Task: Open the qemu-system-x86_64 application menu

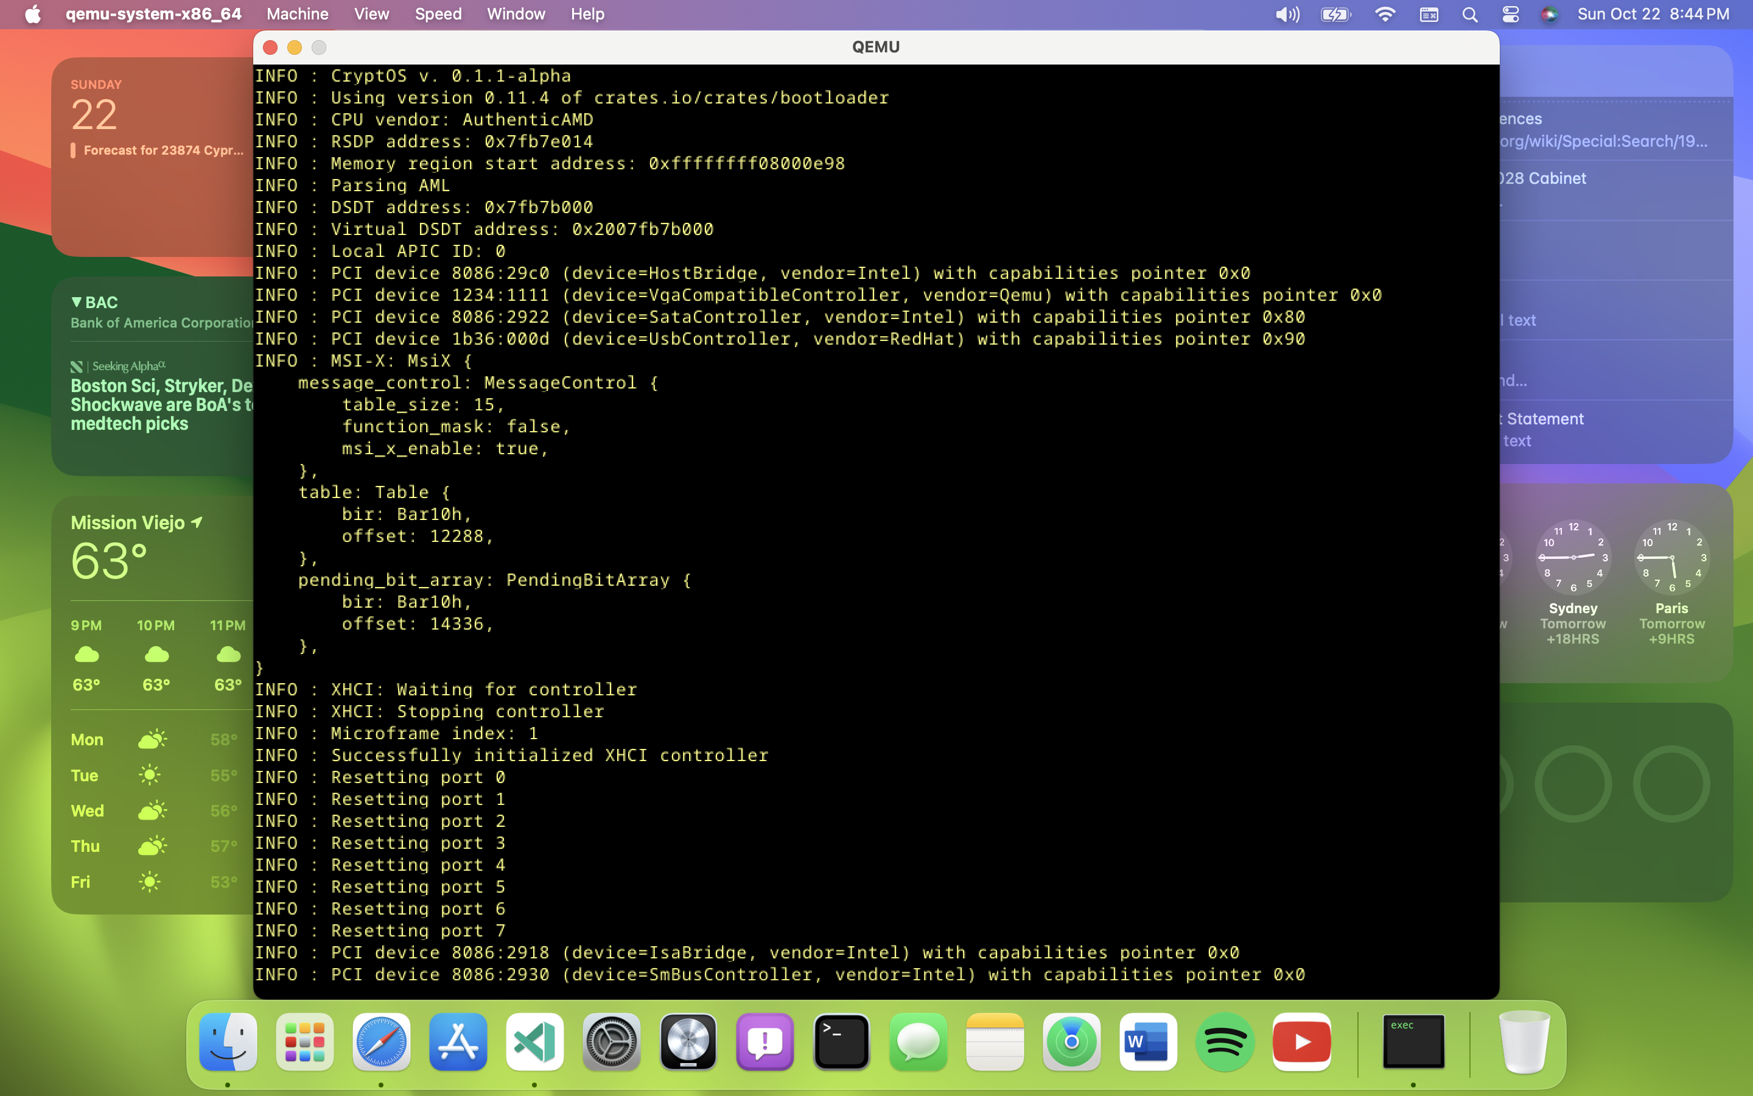Action: pyautogui.click(x=153, y=15)
